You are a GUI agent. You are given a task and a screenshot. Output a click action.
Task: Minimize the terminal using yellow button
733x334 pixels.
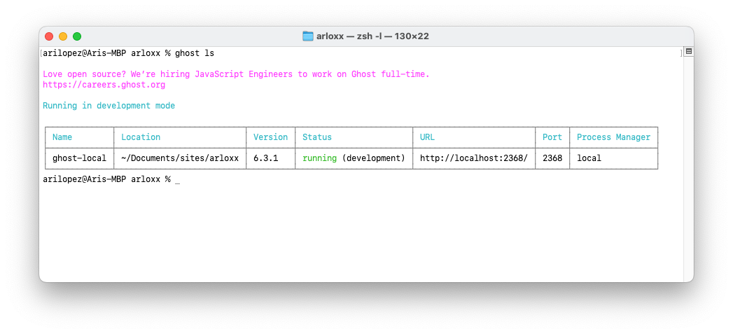[x=63, y=36]
